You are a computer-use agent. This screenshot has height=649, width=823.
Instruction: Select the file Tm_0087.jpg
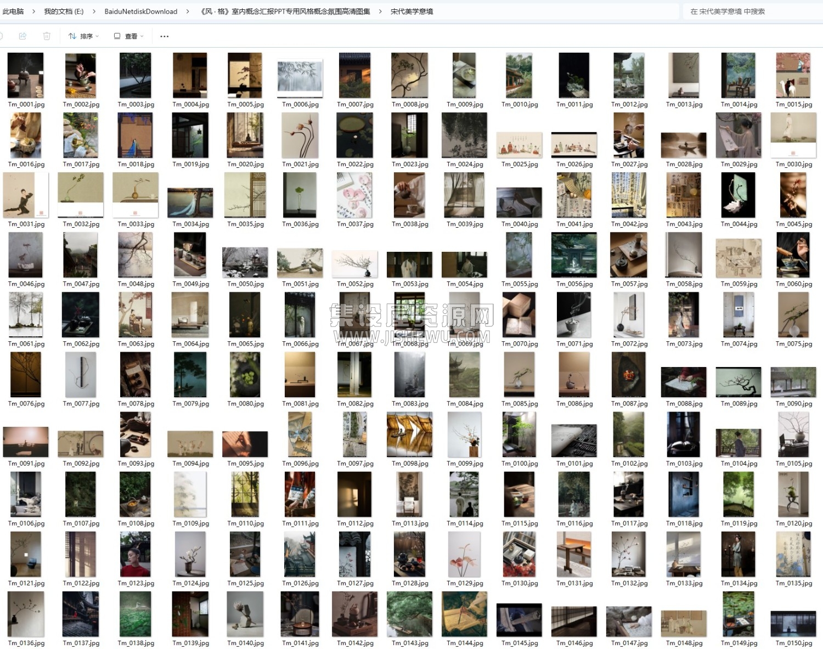(x=629, y=379)
